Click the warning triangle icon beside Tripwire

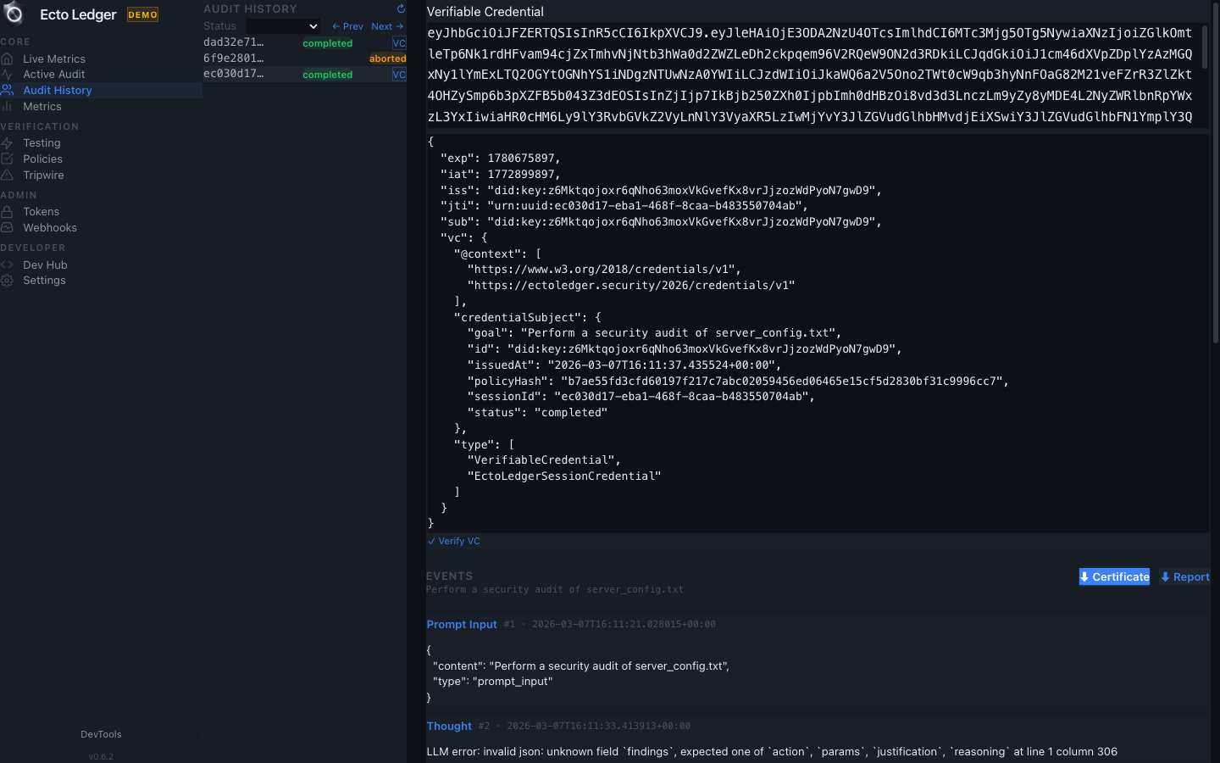[7, 175]
